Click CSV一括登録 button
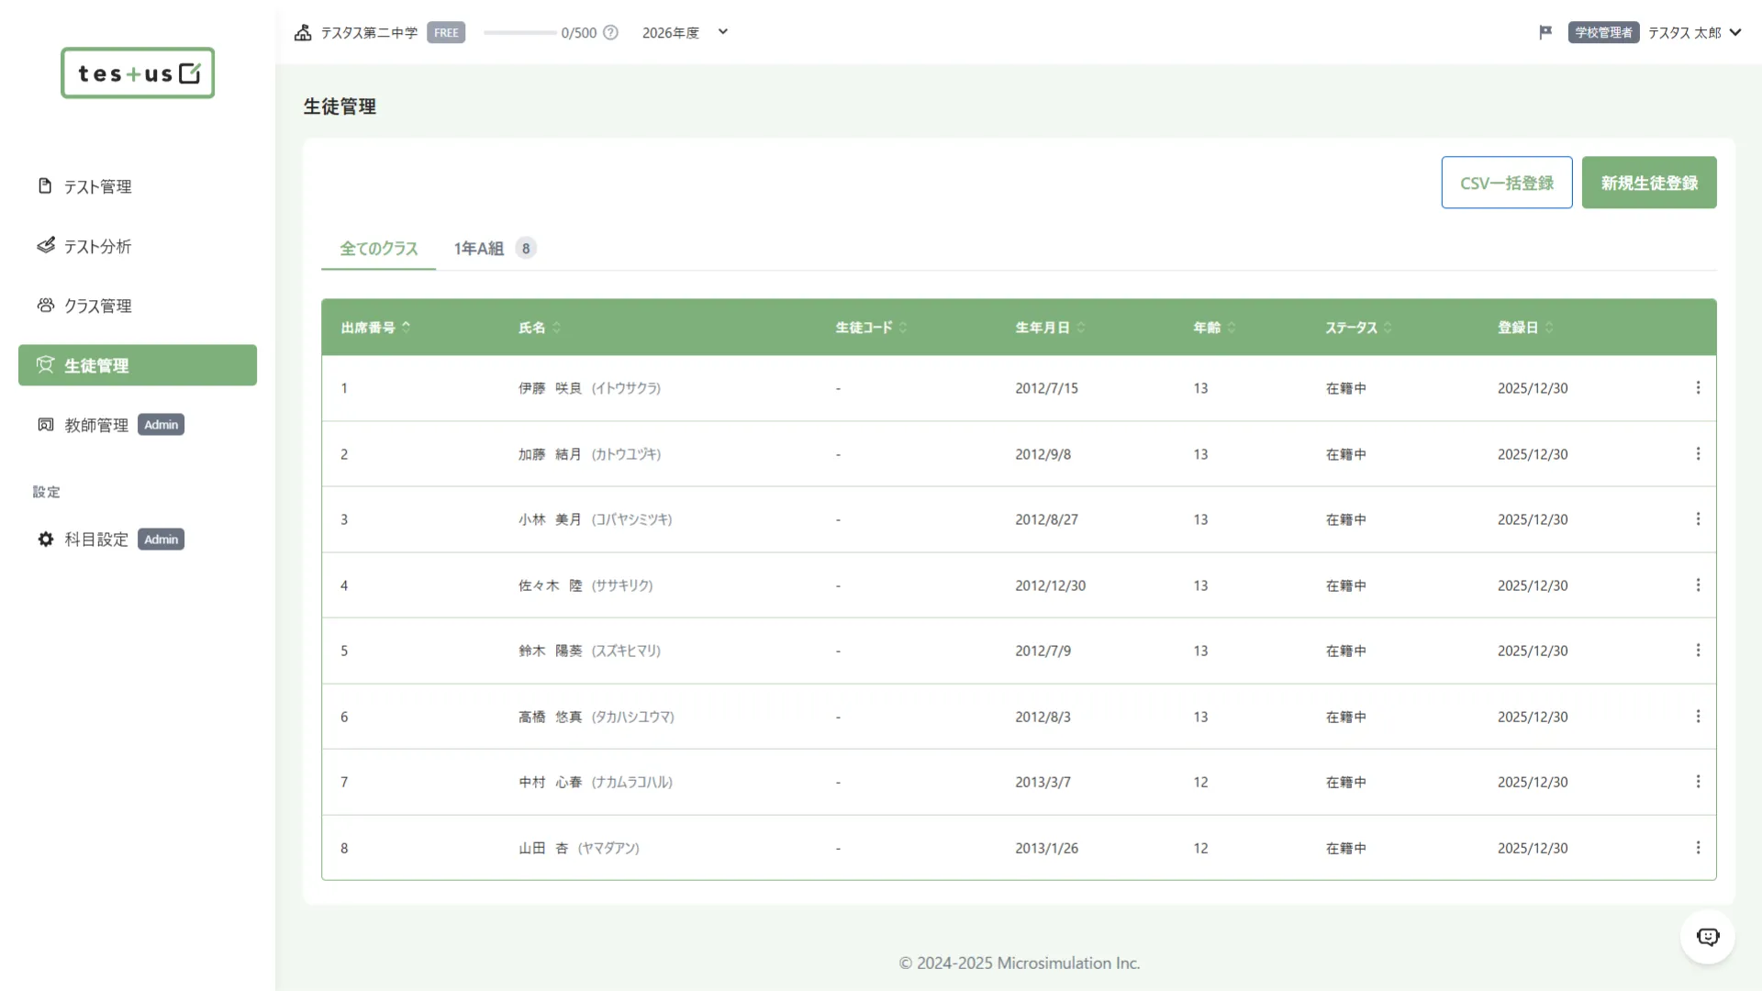1762x991 pixels. 1507,183
